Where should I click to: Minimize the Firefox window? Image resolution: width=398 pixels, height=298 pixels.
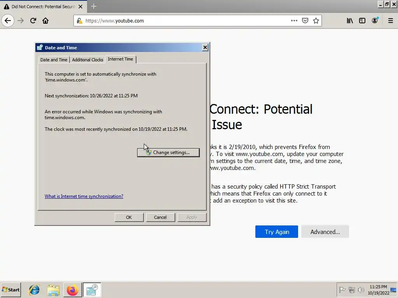point(381,4)
